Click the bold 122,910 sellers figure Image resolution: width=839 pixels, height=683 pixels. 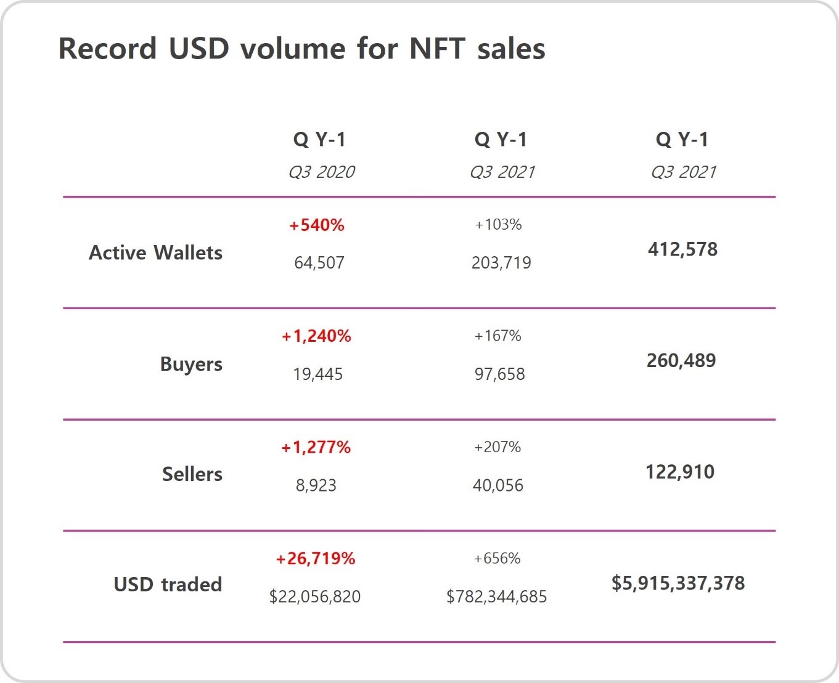point(680,472)
